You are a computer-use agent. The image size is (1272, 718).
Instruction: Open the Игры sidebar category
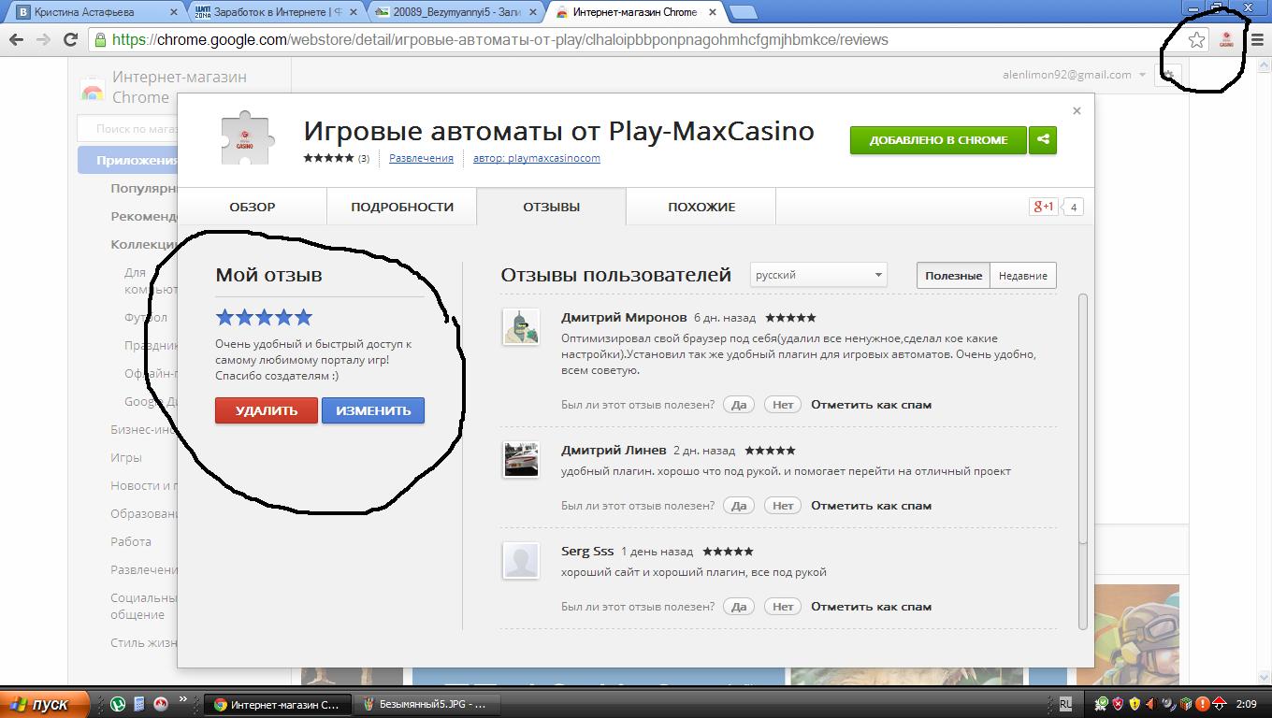point(126,458)
